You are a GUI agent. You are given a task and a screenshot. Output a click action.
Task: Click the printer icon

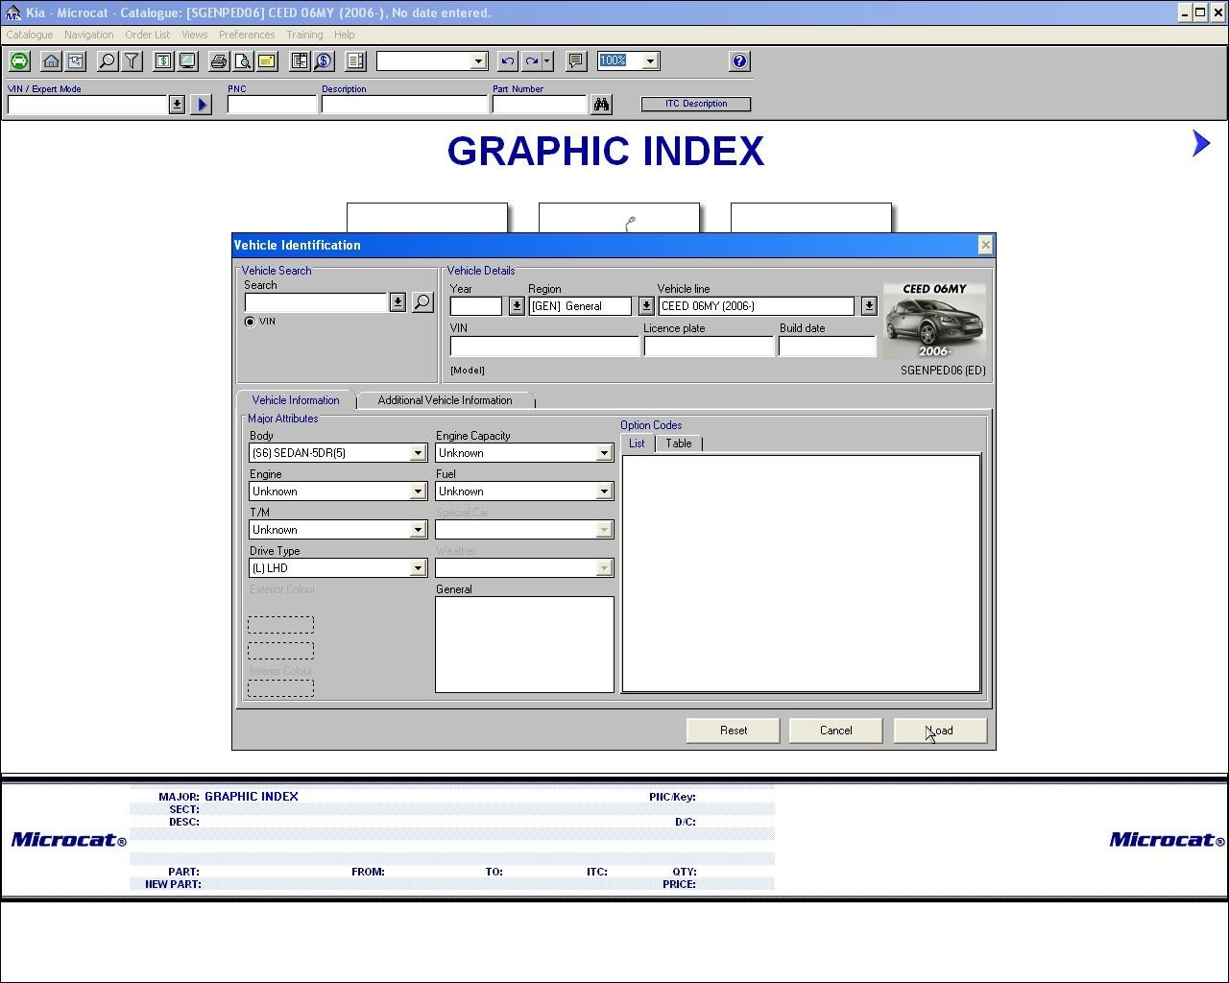tap(219, 61)
